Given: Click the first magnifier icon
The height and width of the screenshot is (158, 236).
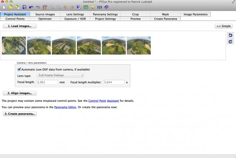Looking at the screenshot, I should pyautogui.click(x=52, y=7).
